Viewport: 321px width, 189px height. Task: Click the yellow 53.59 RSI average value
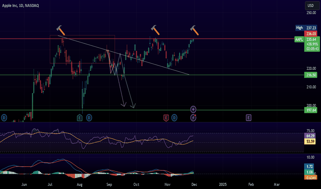tap(310, 141)
